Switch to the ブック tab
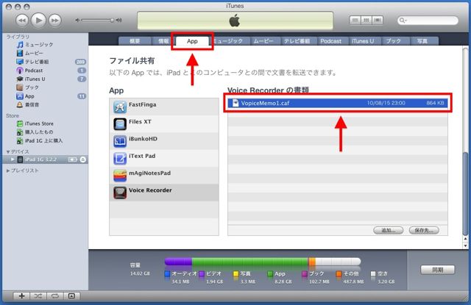This screenshot has width=471, height=305. (x=394, y=41)
